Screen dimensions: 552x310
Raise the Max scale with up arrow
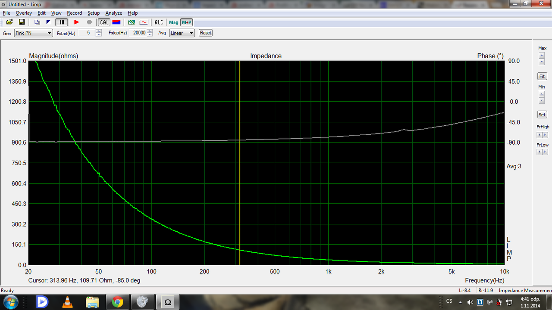pos(542,56)
